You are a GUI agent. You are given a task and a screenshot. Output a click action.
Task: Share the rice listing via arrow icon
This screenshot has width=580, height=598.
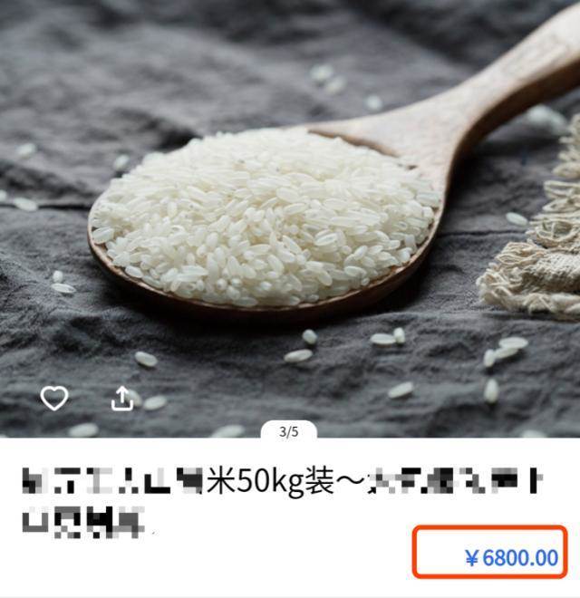tap(122, 398)
